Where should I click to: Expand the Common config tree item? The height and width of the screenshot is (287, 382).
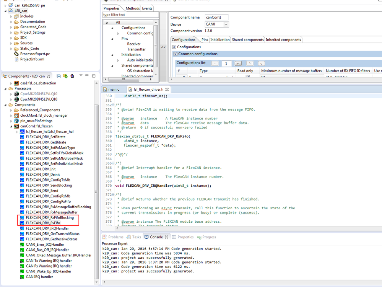(x=118, y=33)
